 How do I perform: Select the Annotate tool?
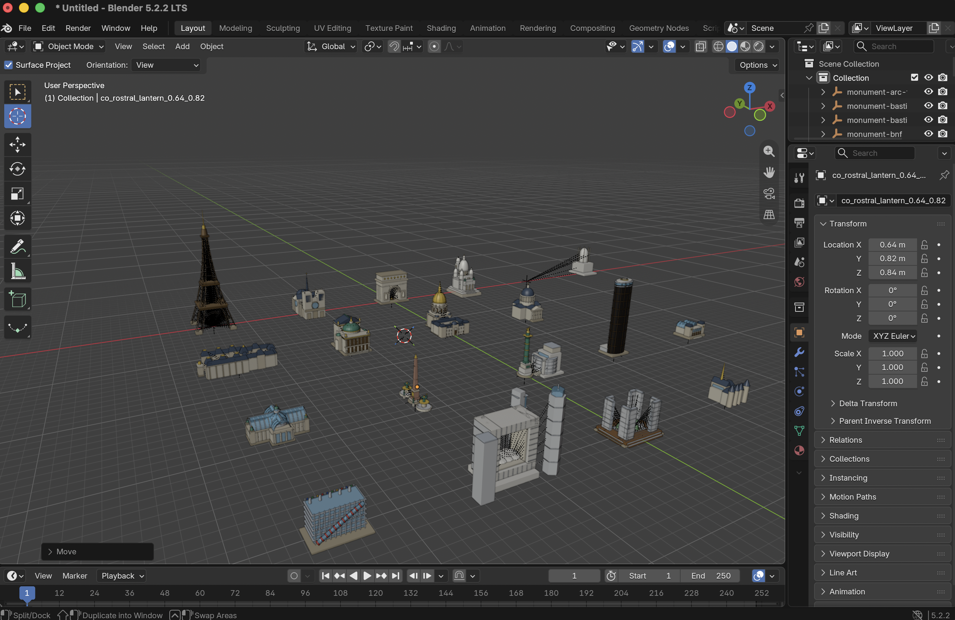(18, 247)
